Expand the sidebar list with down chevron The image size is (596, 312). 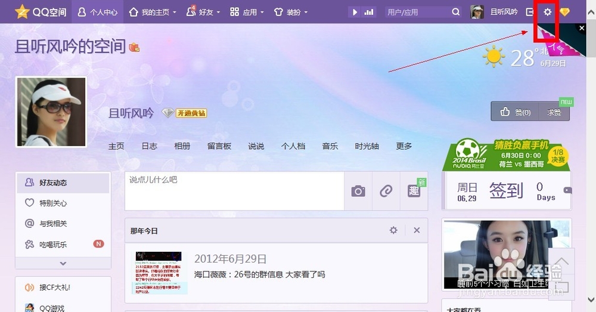63,263
